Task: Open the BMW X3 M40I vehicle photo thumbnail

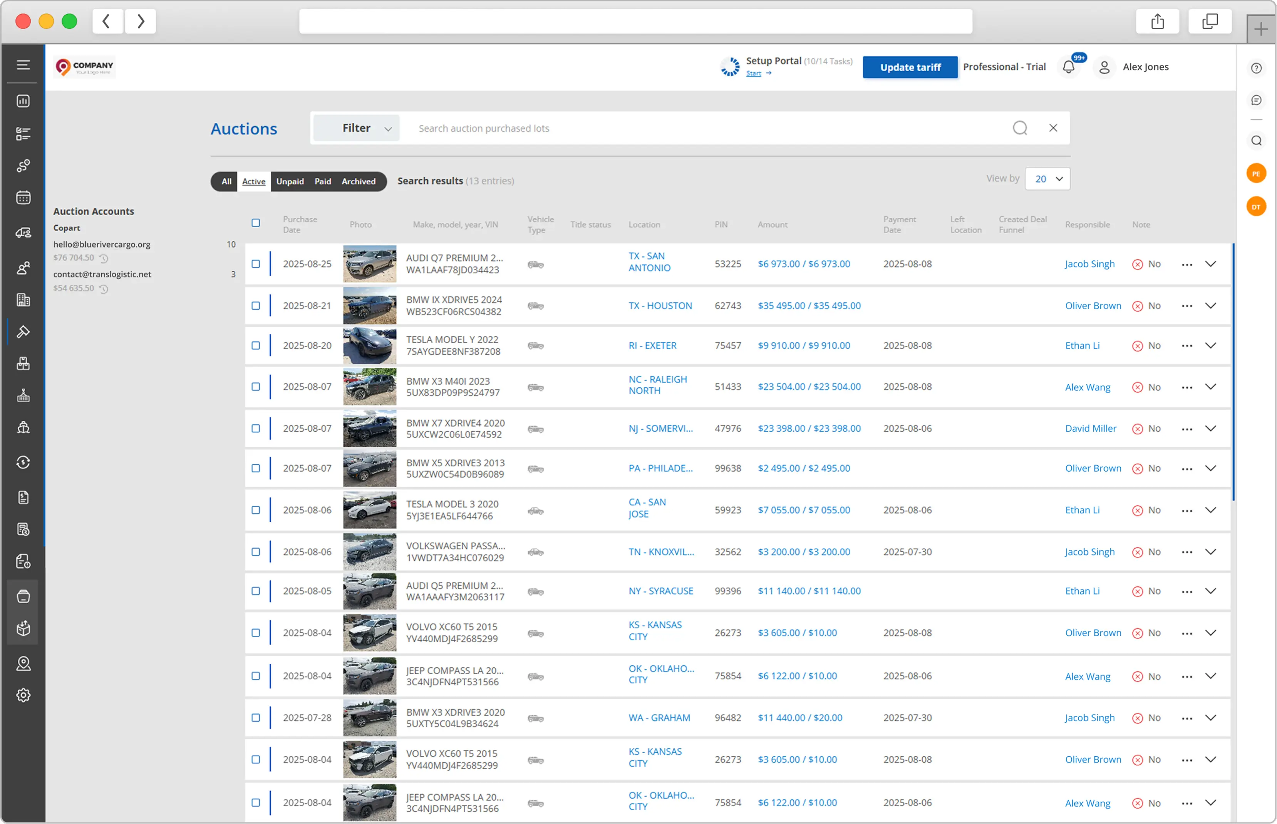Action: click(370, 387)
